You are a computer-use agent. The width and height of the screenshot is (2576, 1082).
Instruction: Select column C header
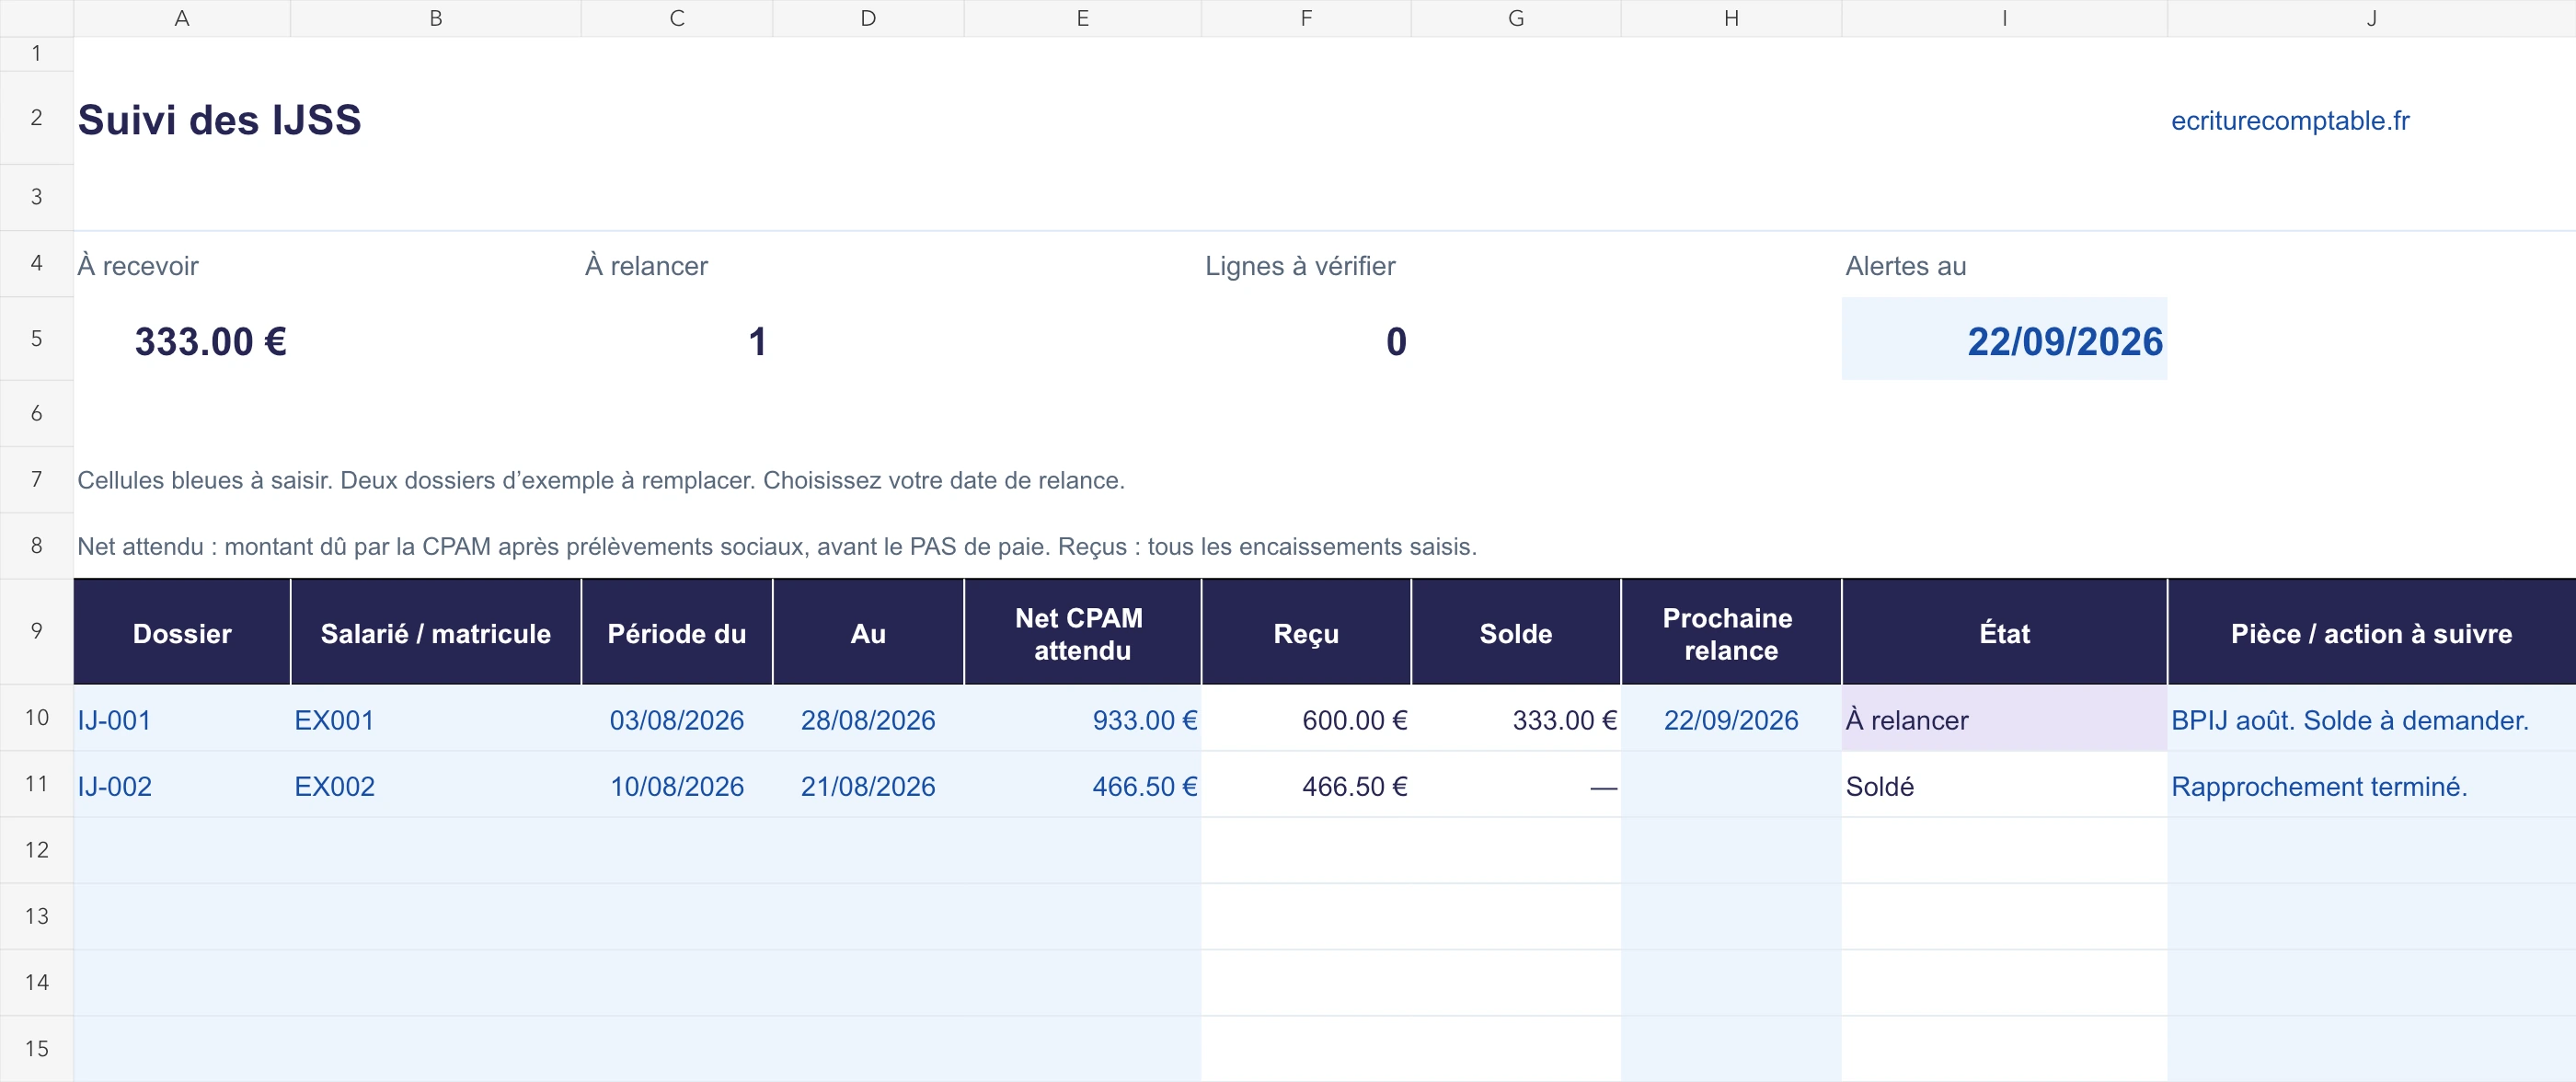[677, 18]
